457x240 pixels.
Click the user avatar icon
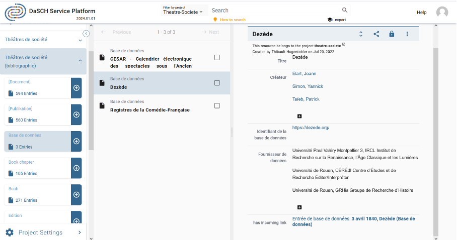point(442,12)
